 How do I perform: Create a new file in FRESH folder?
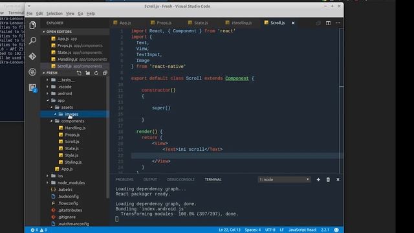tap(79, 73)
